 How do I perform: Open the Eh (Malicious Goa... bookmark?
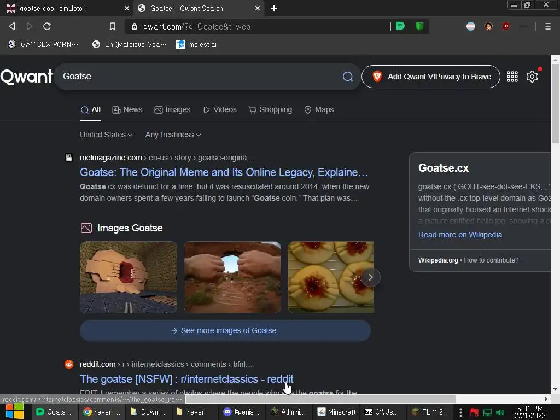(129, 44)
